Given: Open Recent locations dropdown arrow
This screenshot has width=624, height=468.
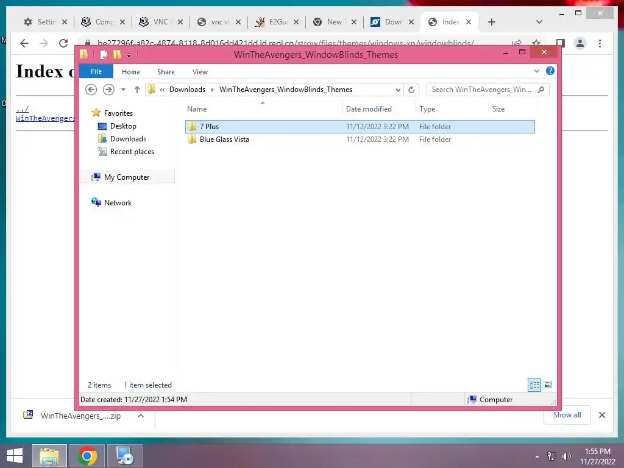Looking at the screenshot, I should coord(123,90).
